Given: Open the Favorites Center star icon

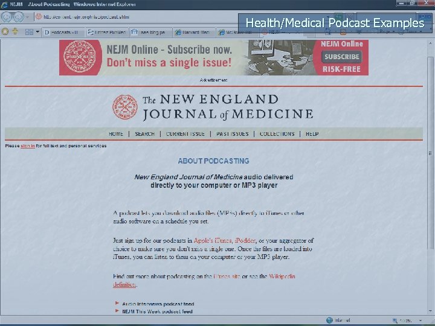Looking at the screenshot, I should pyautogui.click(x=5, y=32).
